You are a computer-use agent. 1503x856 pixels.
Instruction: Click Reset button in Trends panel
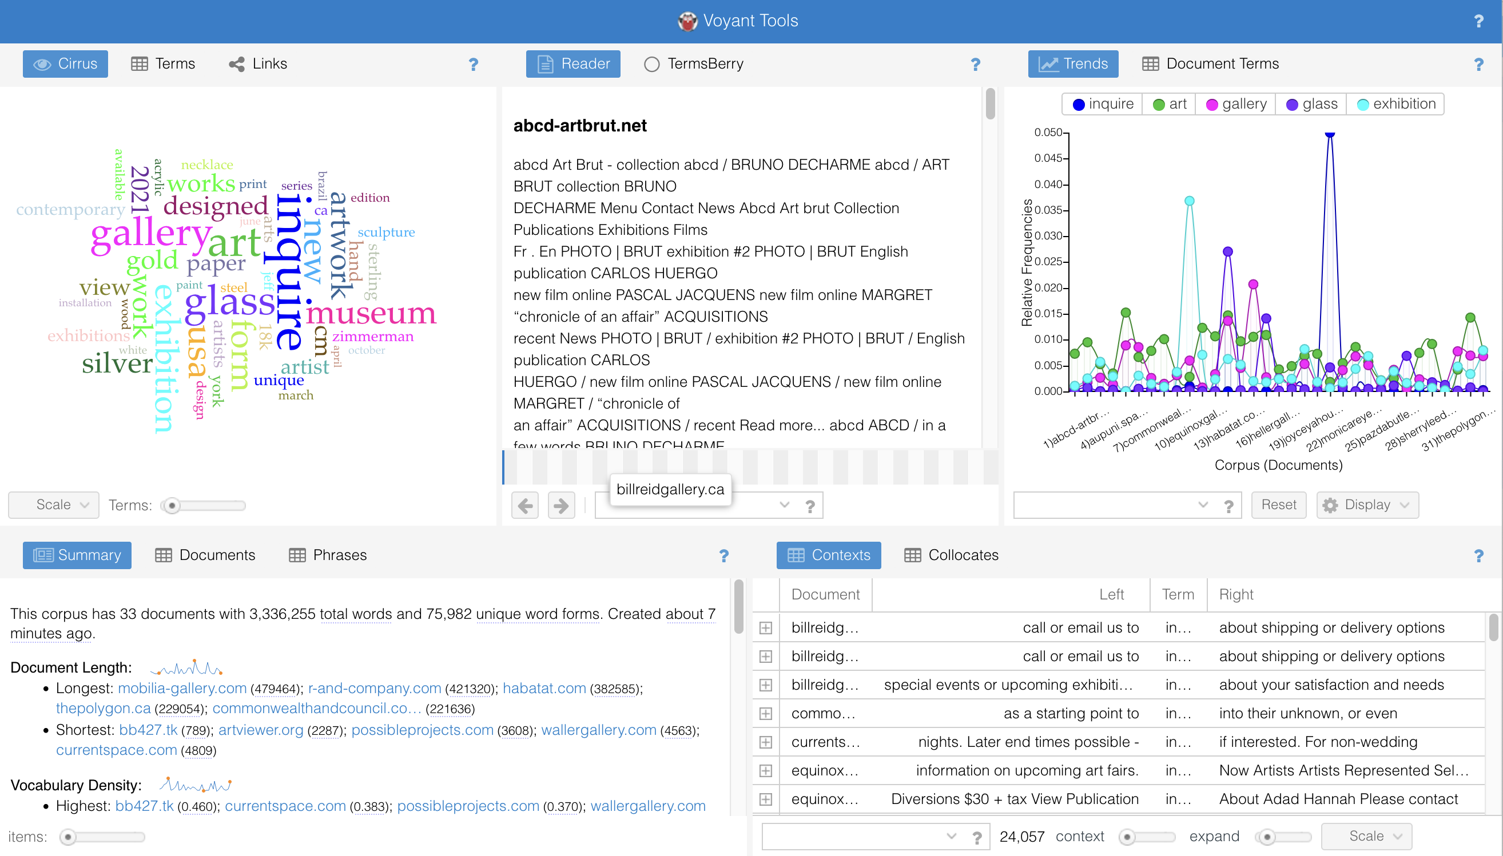pos(1278,505)
